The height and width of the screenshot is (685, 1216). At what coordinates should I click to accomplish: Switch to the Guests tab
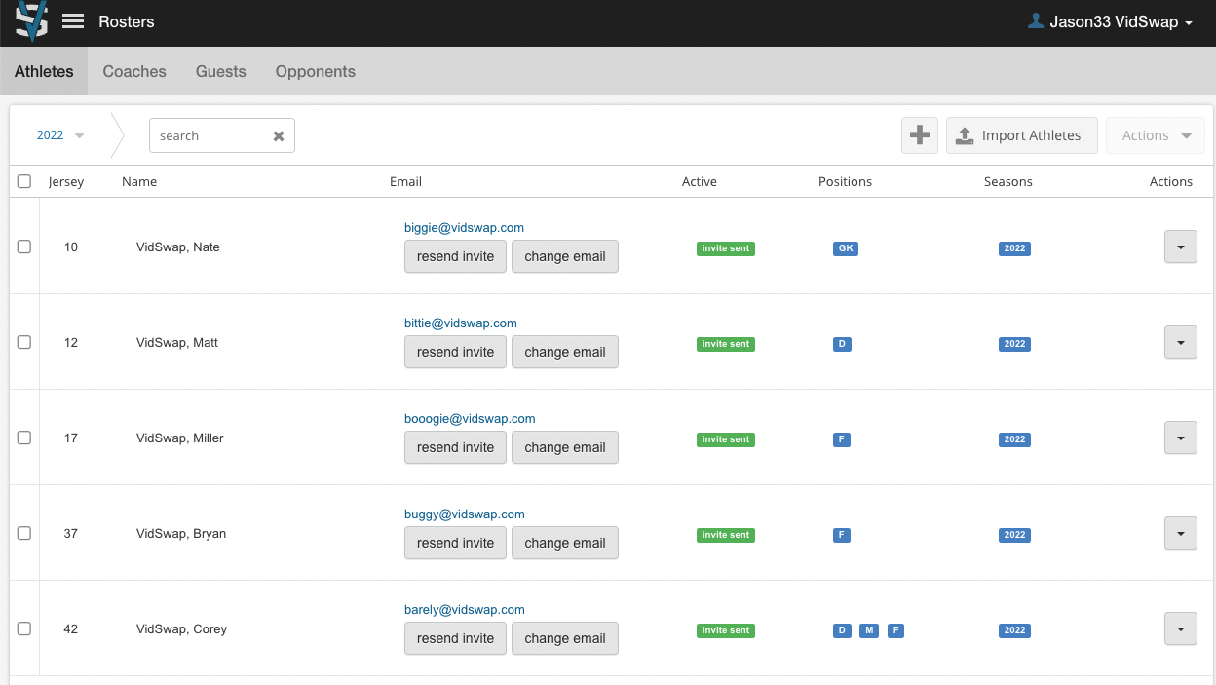click(221, 71)
